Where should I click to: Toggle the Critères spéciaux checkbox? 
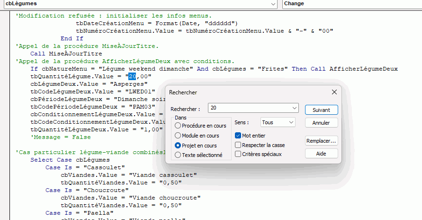238,154
